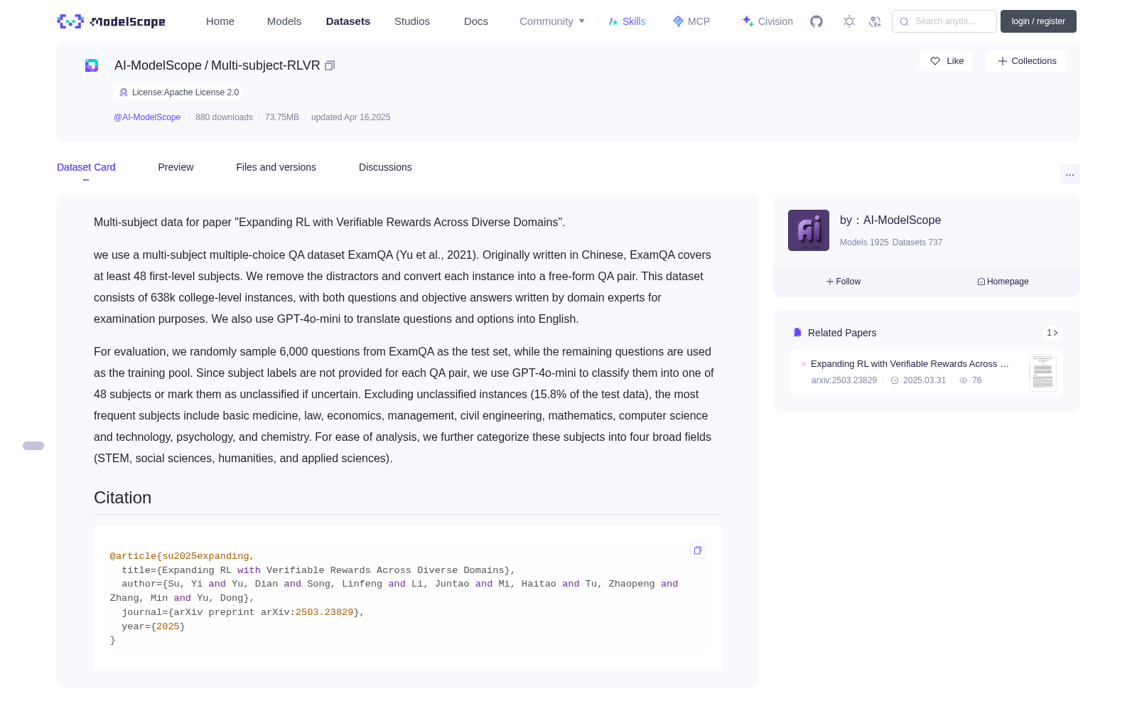Select the Dataset Card tab
This screenshot has width=1137, height=711.
(x=86, y=167)
